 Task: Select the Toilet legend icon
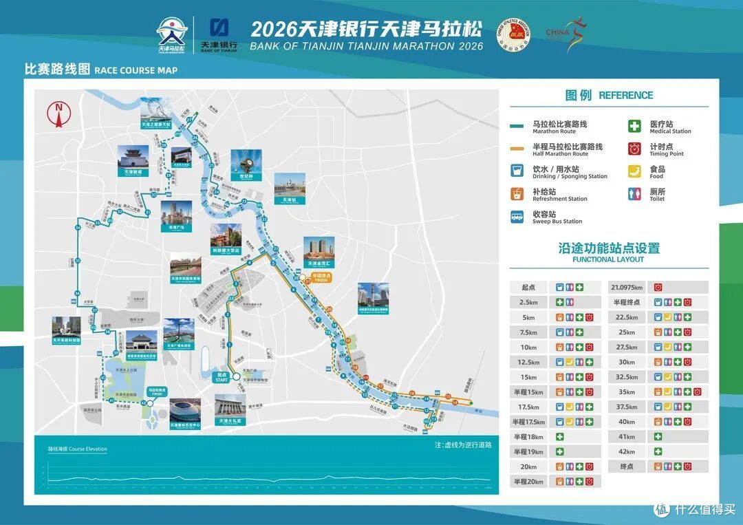click(634, 194)
